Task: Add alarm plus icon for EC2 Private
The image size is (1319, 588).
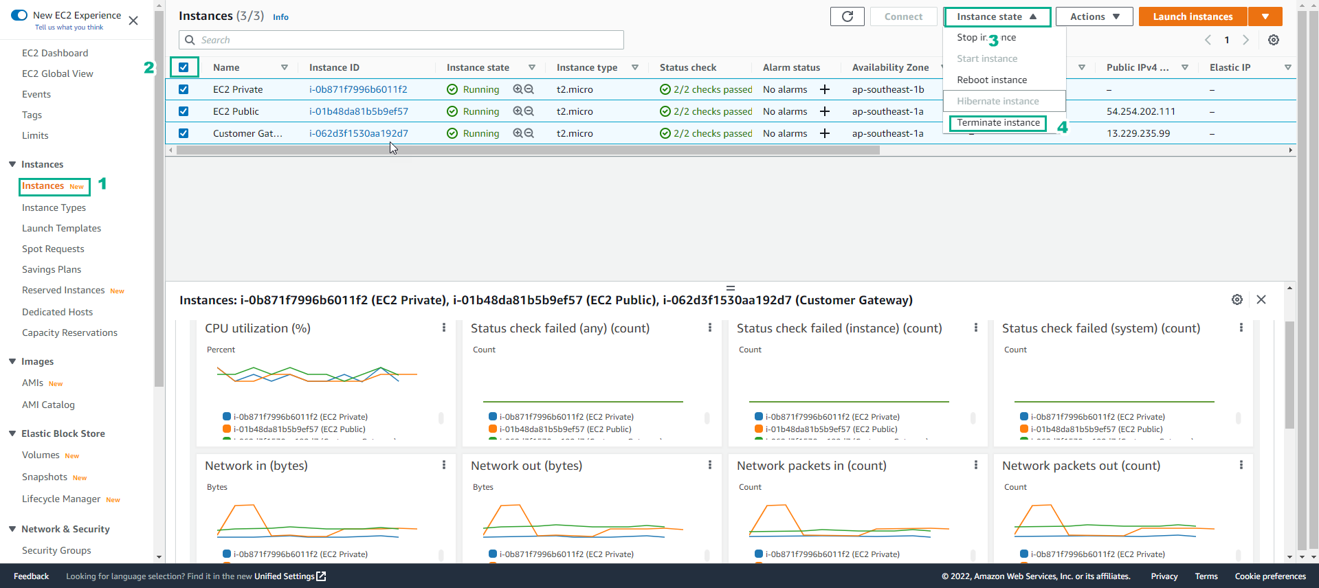Action: [825, 89]
